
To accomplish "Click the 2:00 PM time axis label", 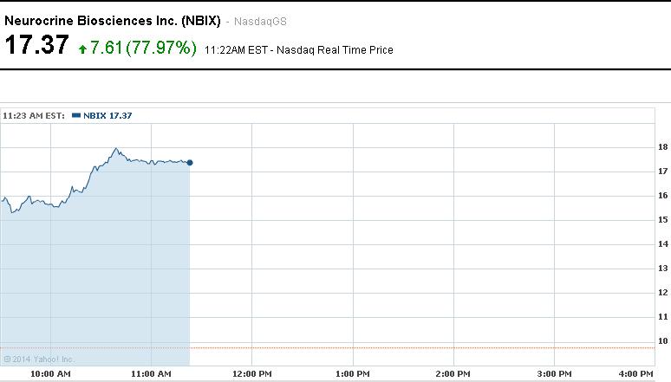I will point(453,374).
